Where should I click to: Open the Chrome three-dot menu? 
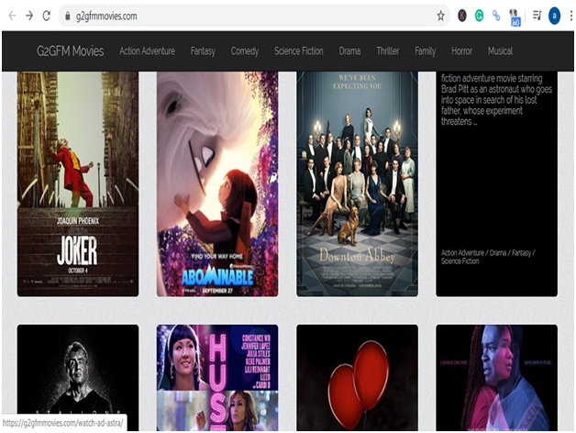pyautogui.click(x=570, y=16)
